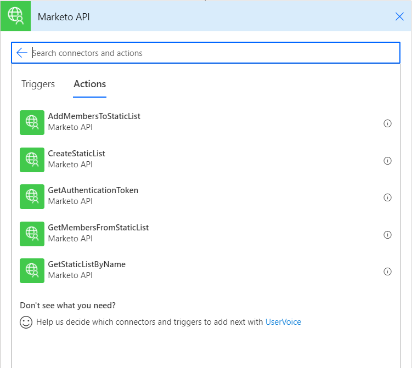This screenshot has height=373, width=412.
Task: Click the AddMembersToStaticList action icon
Action: tap(32, 122)
